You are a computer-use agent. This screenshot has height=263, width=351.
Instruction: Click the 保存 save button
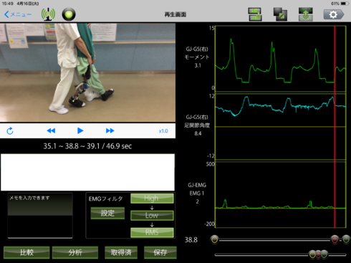pyautogui.click(x=160, y=252)
